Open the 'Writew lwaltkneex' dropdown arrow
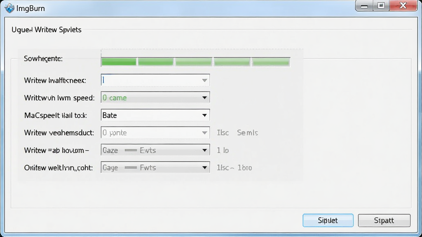The height and width of the screenshot is (237, 422). [204, 80]
